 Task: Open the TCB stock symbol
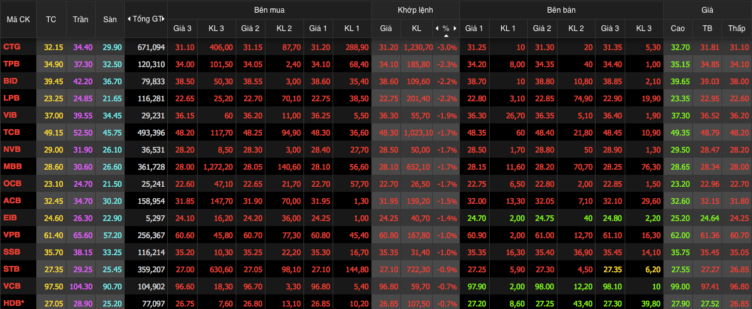coord(11,132)
